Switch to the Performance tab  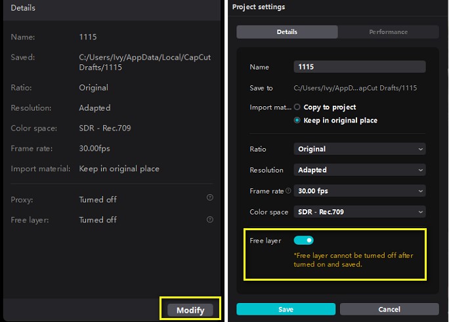389,31
